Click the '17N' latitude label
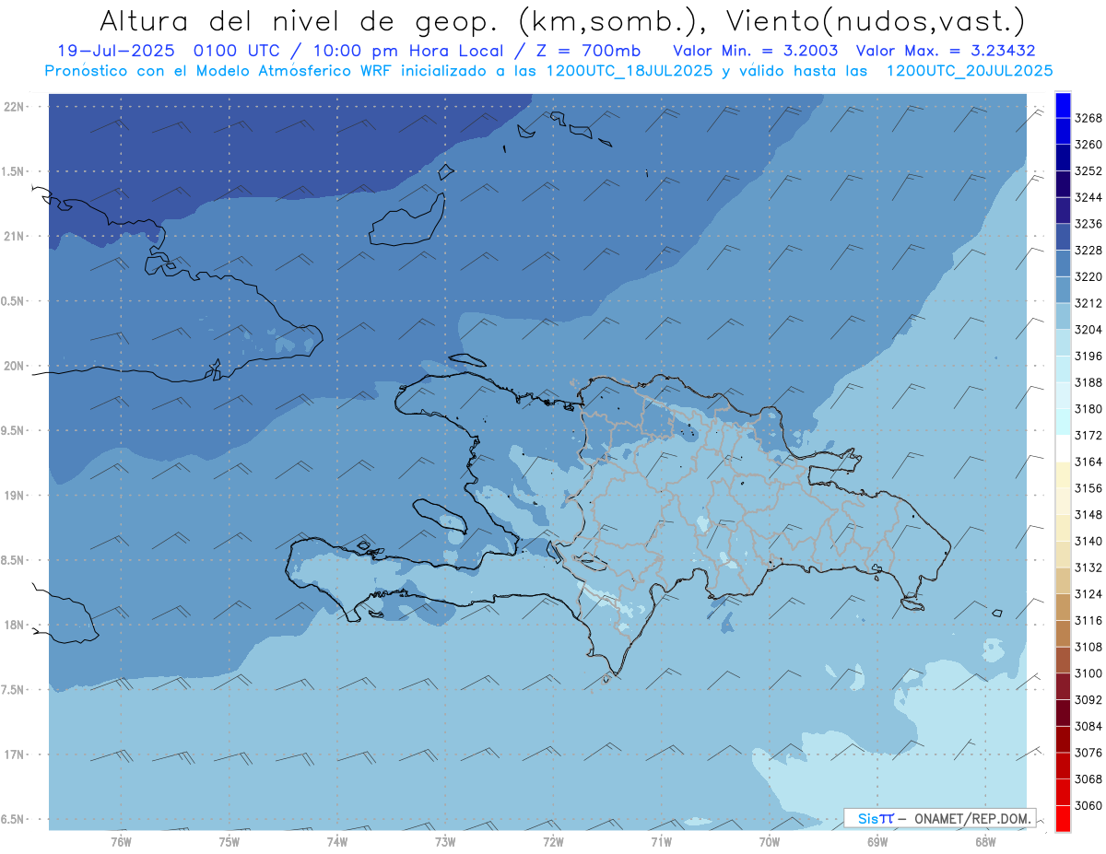This screenshot has width=1106, height=854. click(x=14, y=755)
